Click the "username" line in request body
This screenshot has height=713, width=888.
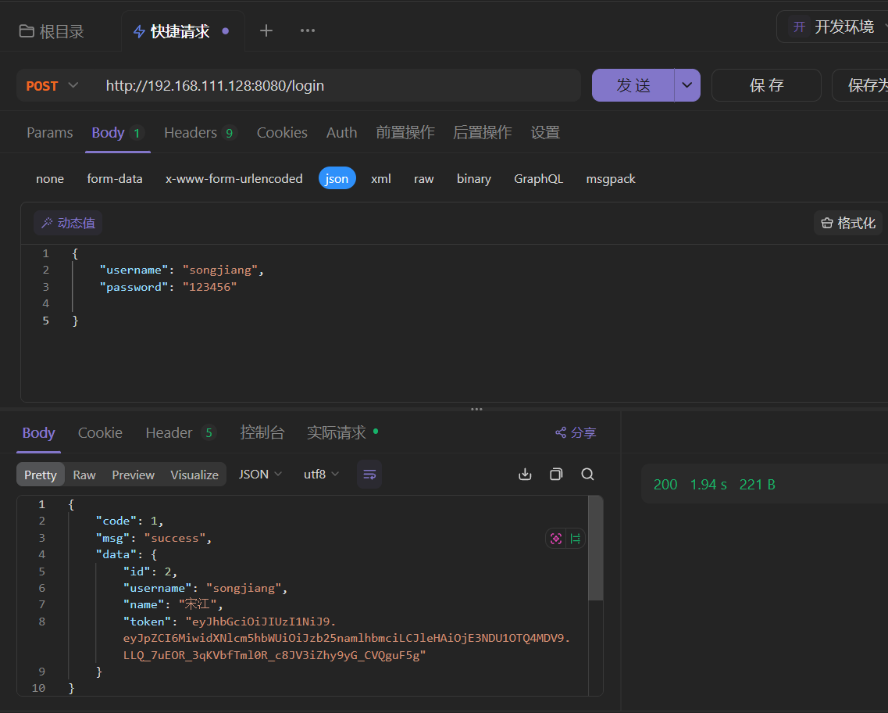(x=181, y=271)
